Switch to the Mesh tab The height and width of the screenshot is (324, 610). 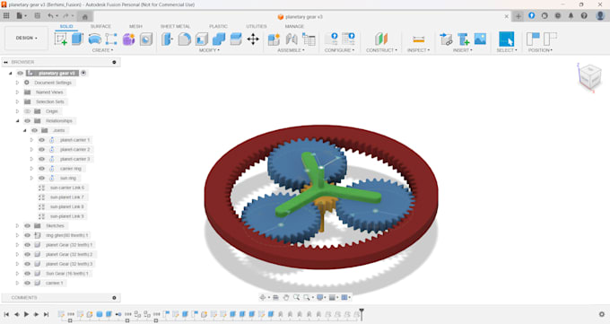[135, 26]
